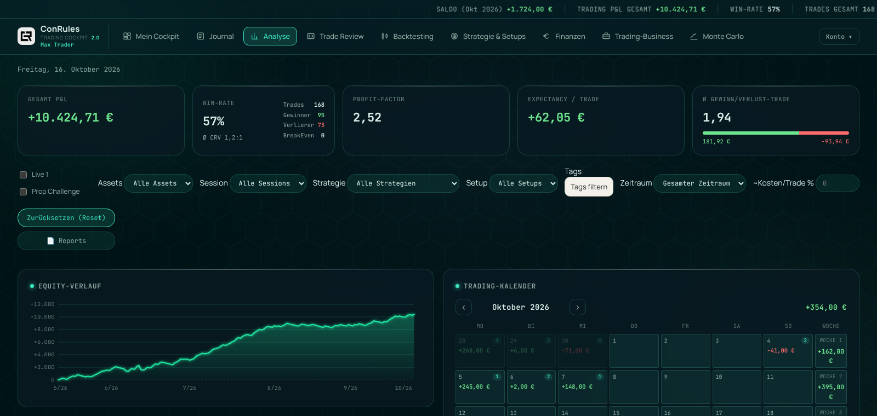Enable the Live 1 checkbox
Image resolution: width=877 pixels, height=416 pixels.
tap(23, 175)
